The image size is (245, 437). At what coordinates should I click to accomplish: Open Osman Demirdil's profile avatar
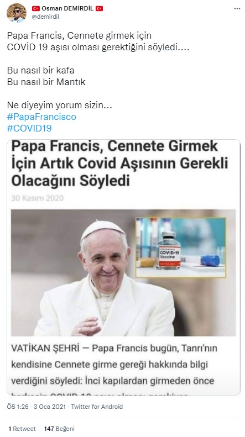coord(17,13)
